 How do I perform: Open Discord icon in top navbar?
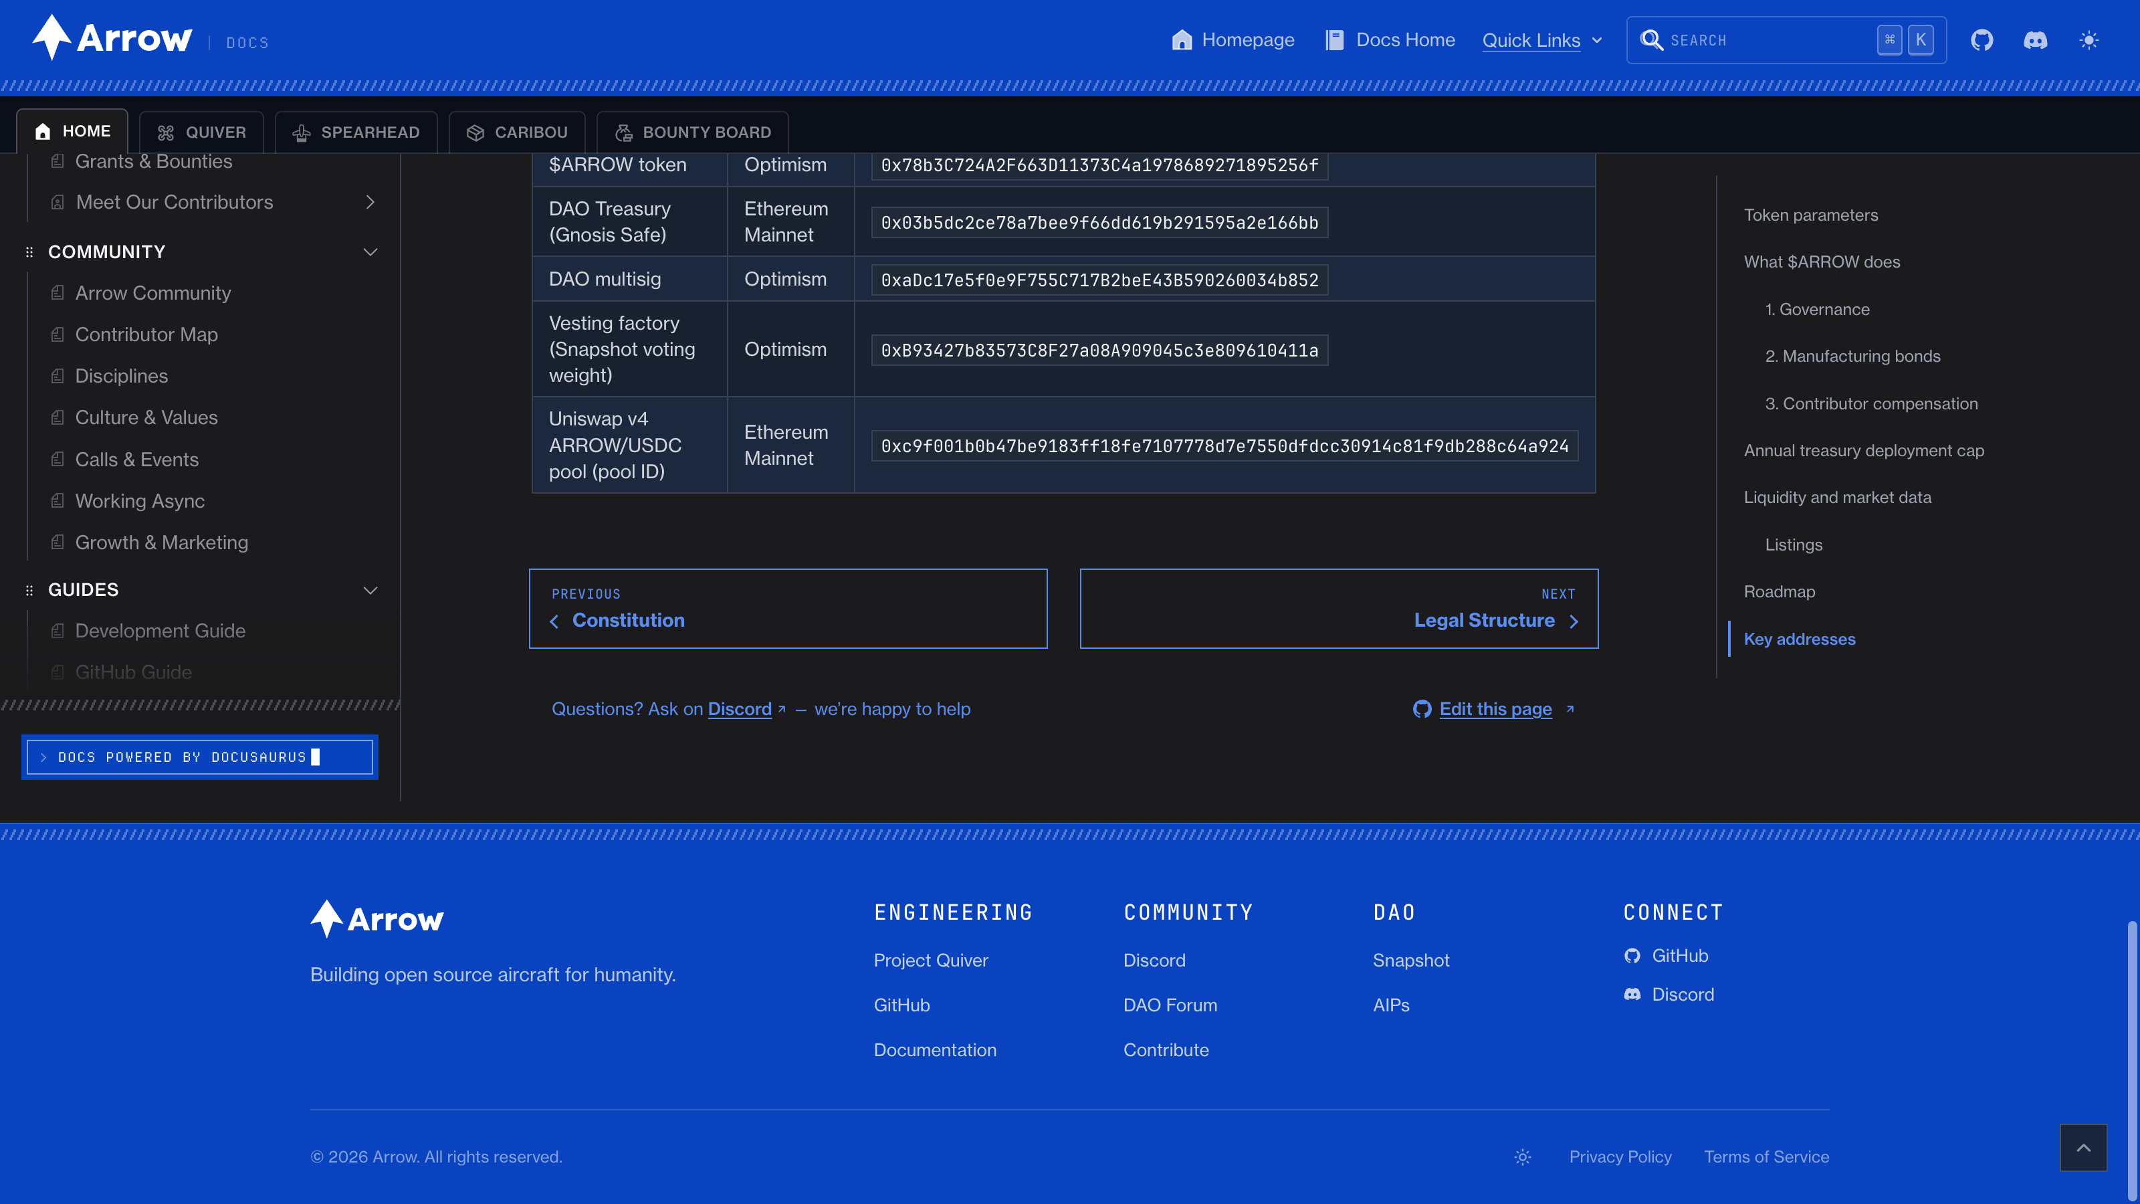point(2035,40)
